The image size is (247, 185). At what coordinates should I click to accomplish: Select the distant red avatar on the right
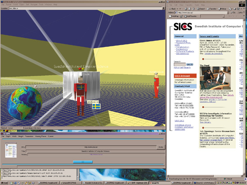(x=156, y=86)
